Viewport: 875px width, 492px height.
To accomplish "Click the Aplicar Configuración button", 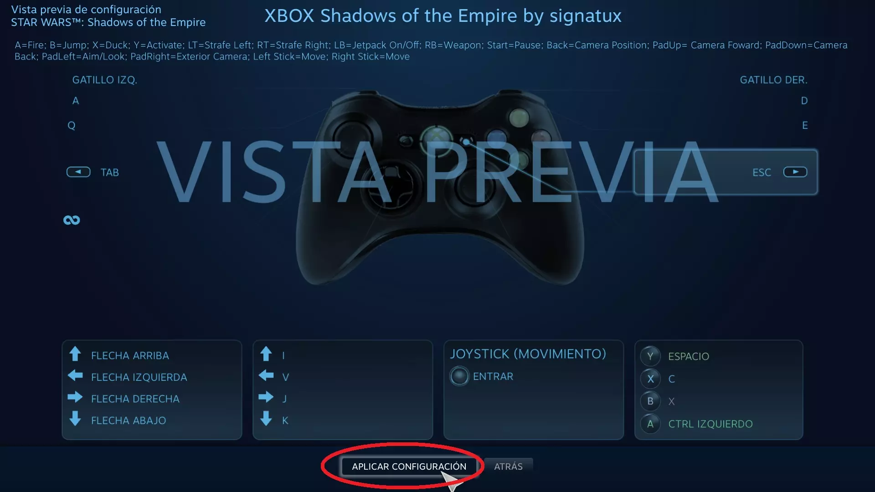I will click(x=409, y=466).
